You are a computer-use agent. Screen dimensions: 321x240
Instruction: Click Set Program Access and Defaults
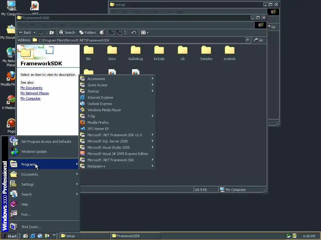[43, 142]
